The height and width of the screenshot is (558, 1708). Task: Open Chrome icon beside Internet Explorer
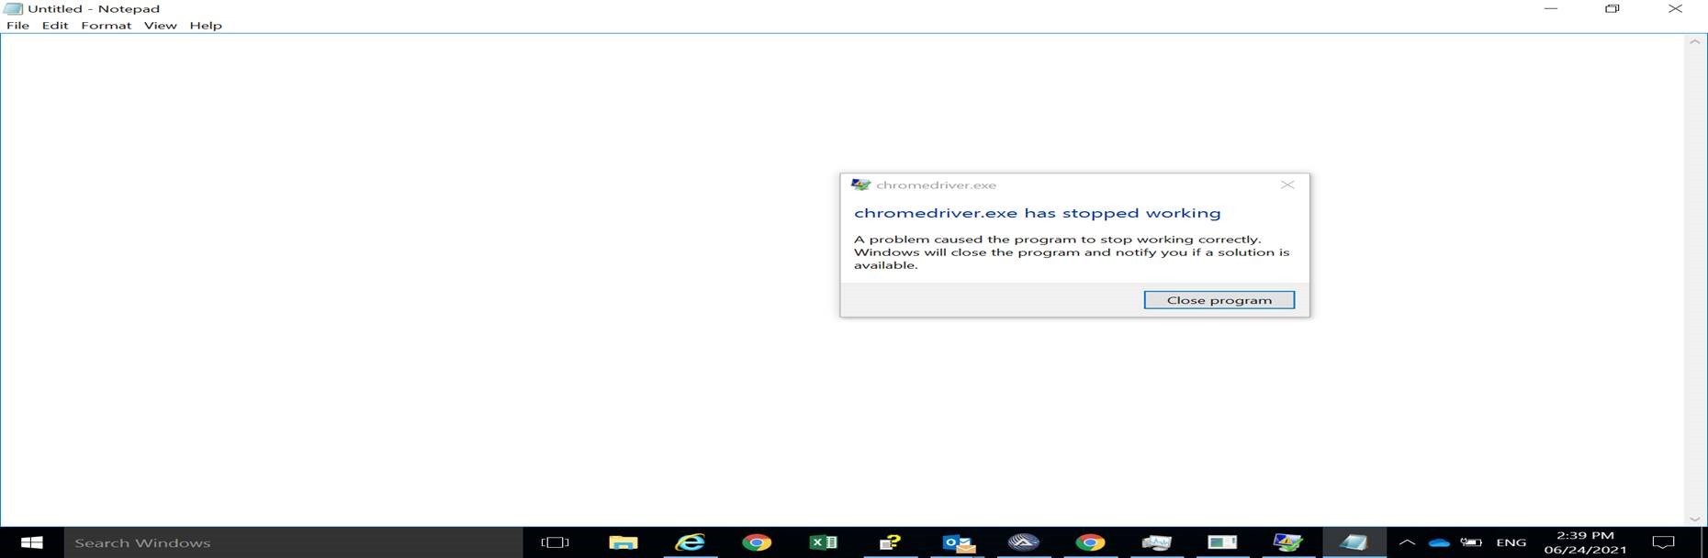pos(757,542)
